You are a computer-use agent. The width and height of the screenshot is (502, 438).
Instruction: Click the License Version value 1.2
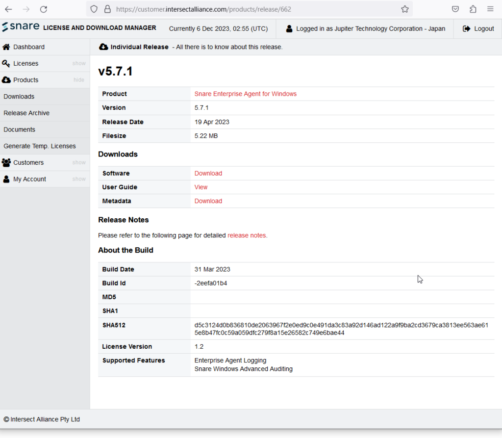pyautogui.click(x=199, y=347)
